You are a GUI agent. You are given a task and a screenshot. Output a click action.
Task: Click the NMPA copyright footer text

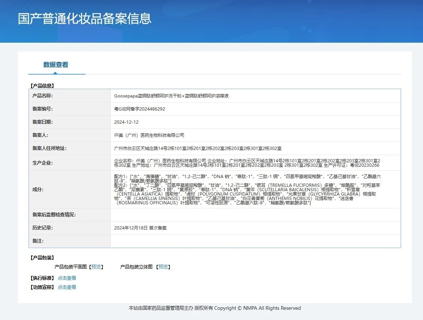click(215, 308)
